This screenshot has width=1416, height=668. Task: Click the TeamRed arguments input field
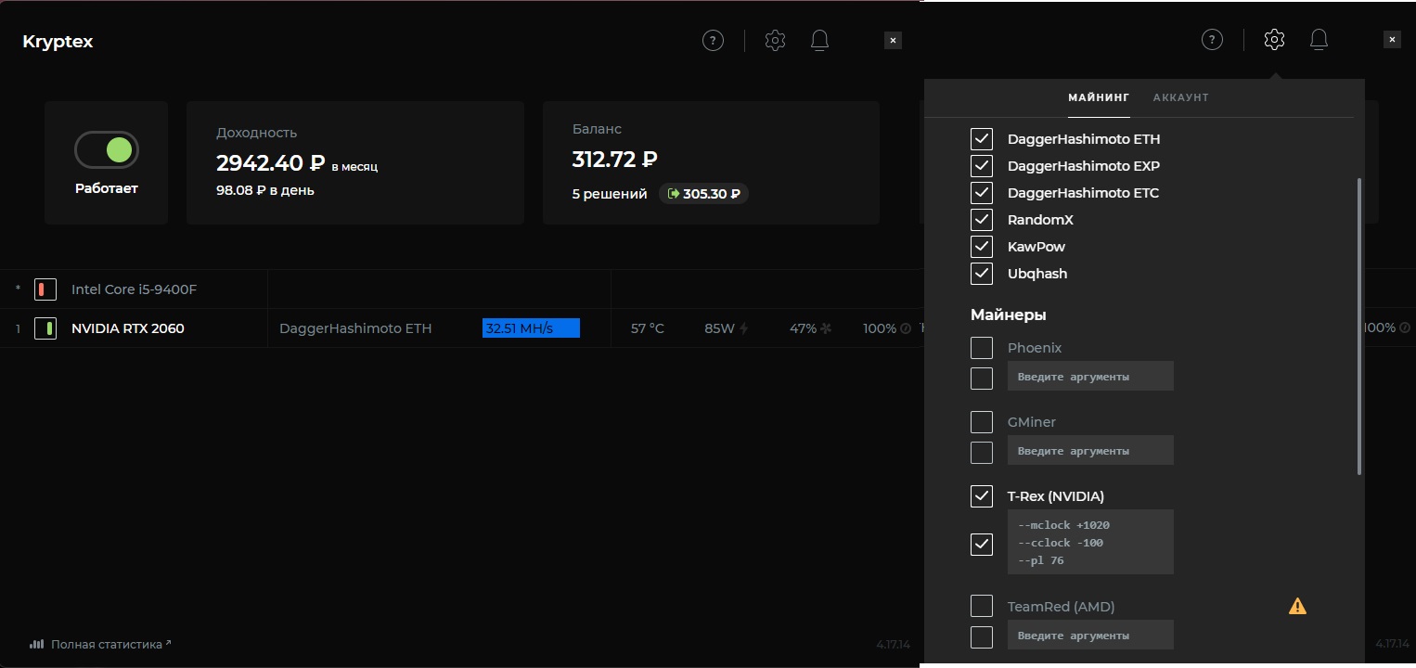coord(1090,635)
